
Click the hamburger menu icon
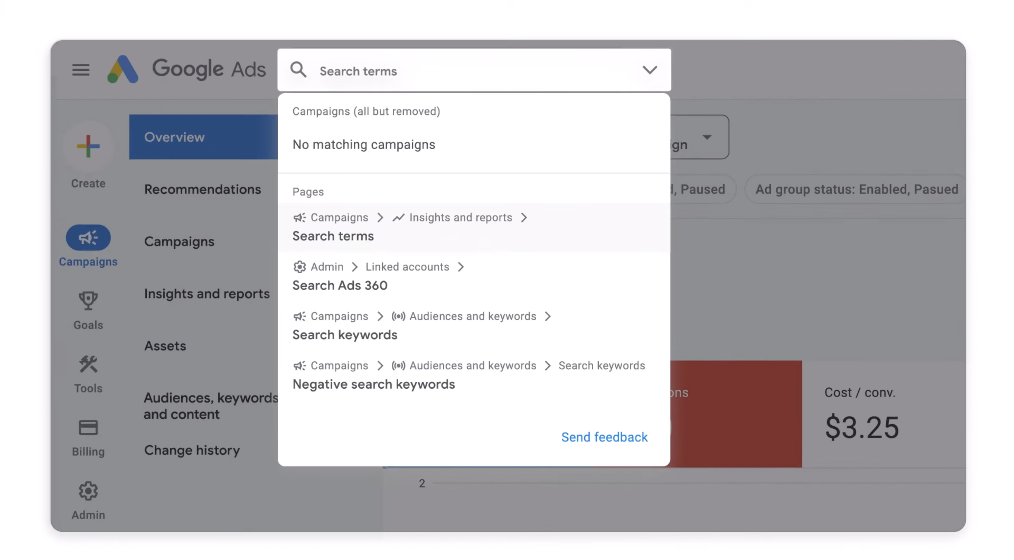tap(81, 70)
